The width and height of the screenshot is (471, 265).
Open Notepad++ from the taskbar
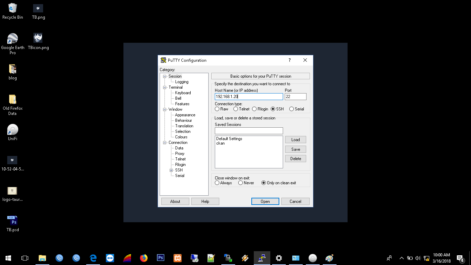pos(211,258)
